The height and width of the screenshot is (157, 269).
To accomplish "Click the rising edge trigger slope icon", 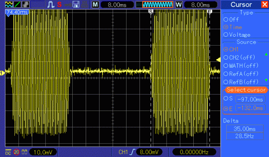I will click(132, 152).
